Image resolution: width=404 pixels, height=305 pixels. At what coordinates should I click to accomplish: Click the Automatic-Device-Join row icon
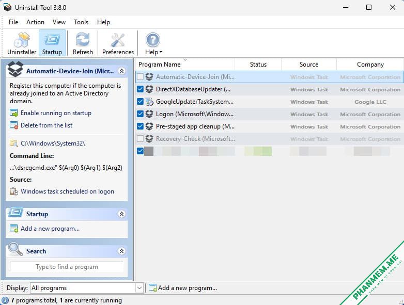pos(149,77)
